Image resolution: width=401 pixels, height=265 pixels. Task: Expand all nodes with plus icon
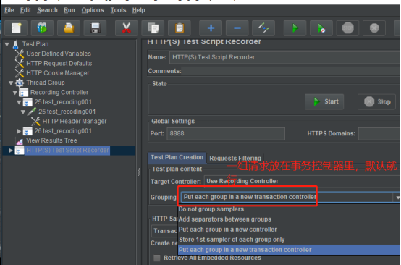(x=211, y=28)
